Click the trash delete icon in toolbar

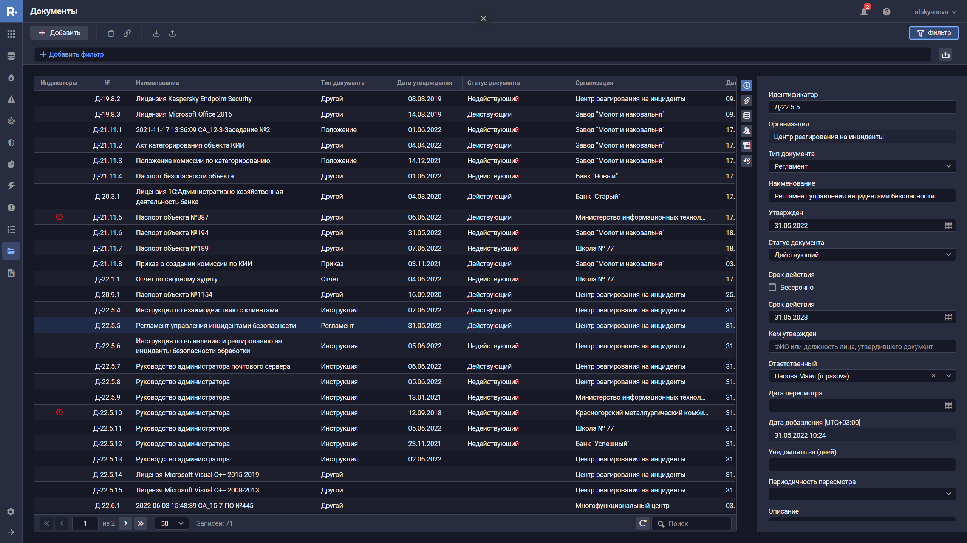coord(111,33)
